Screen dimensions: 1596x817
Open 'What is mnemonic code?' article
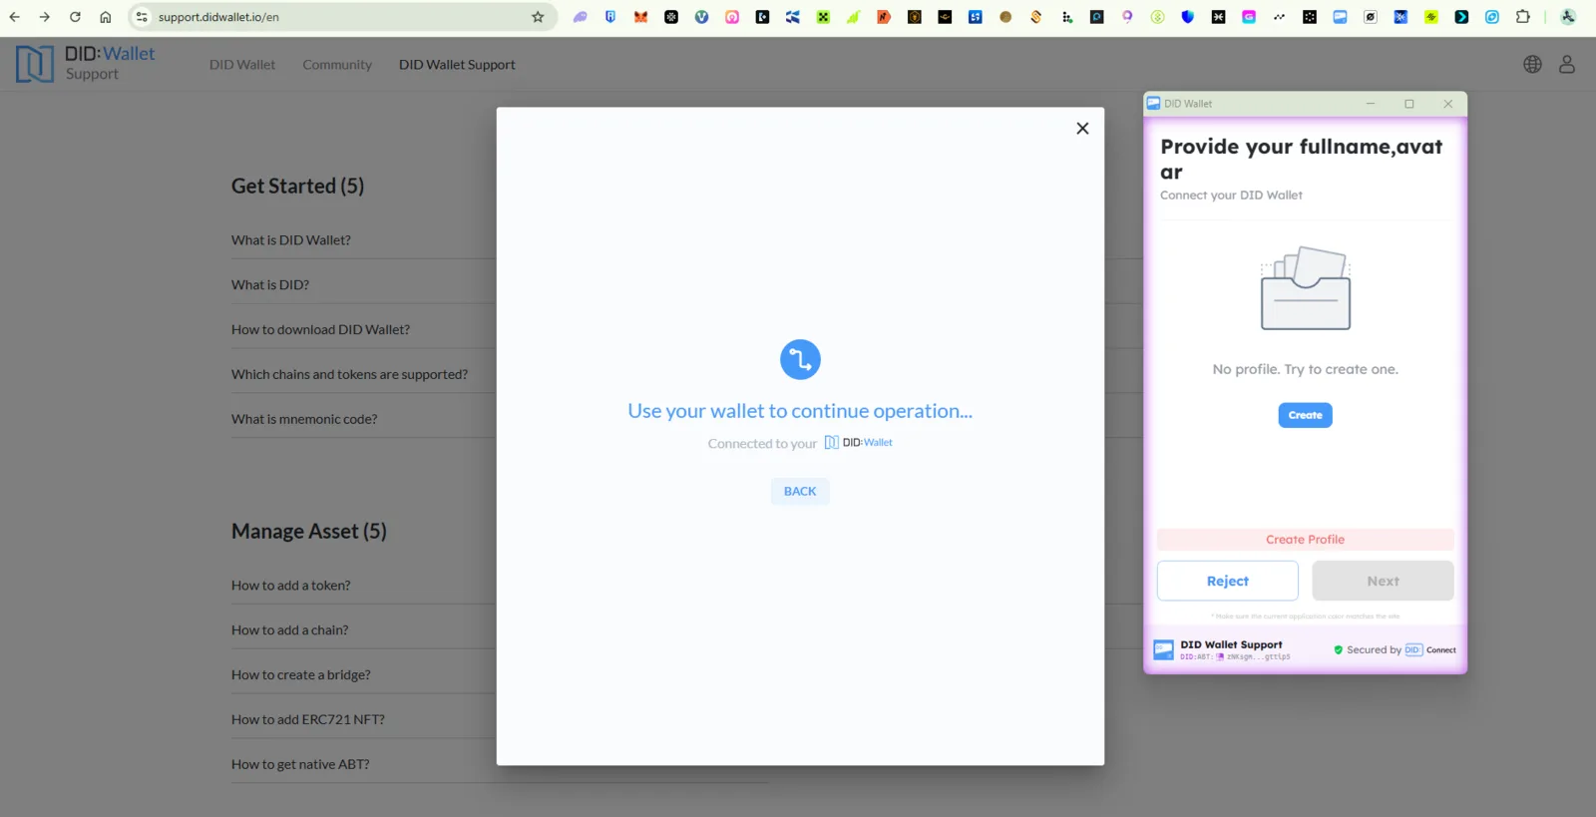point(304,420)
